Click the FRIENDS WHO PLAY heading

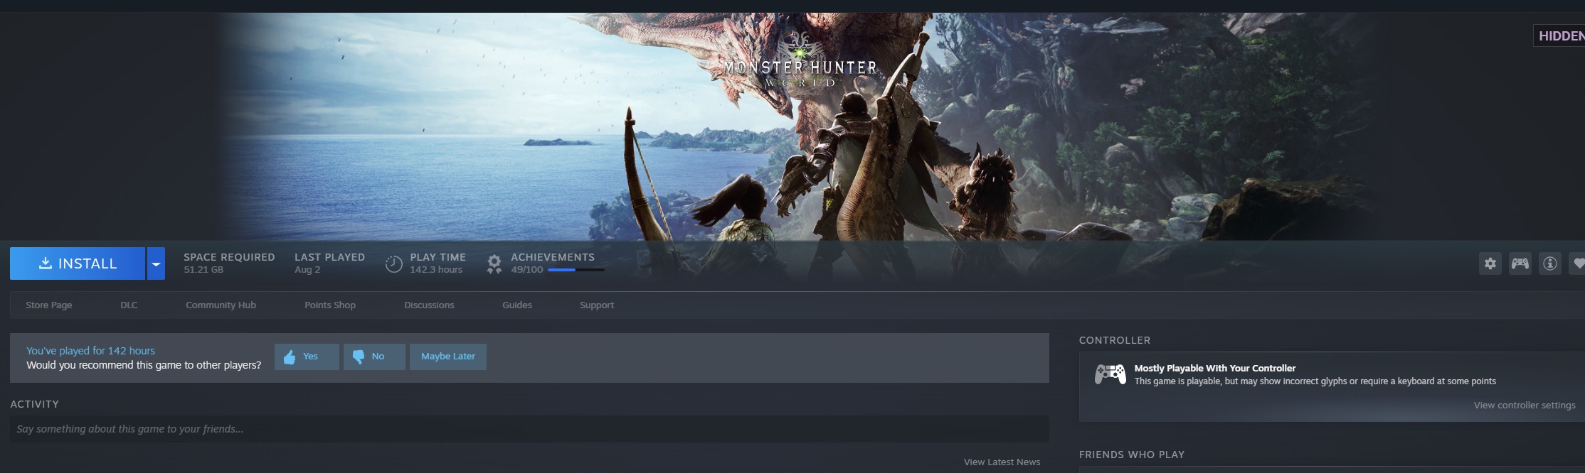(x=1132, y=455)
